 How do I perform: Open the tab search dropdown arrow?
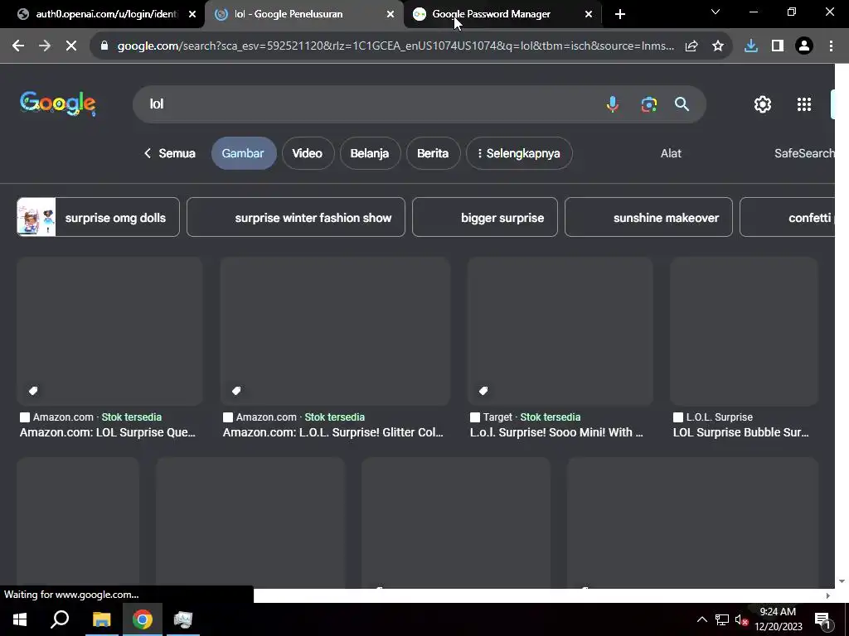click(x=716, y=12)
